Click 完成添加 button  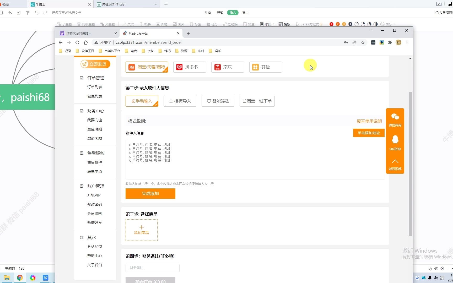click(x=150, y=194)
